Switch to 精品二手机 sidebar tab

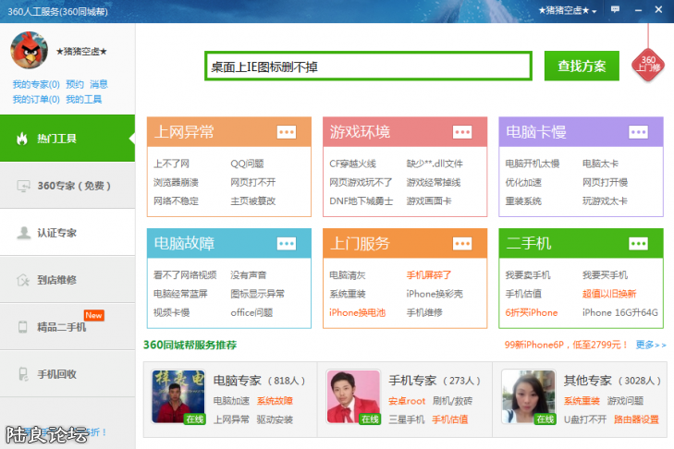pyautogui.click(x=67, y=327)
